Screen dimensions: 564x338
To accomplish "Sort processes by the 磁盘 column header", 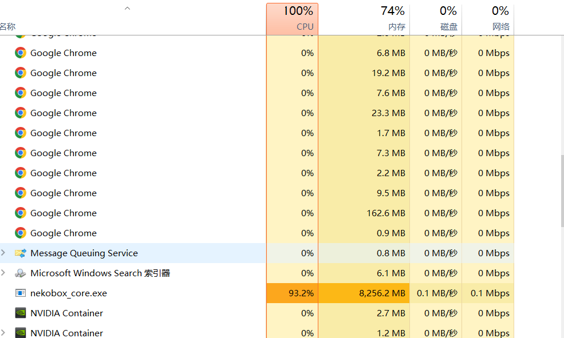I will 436,19.
